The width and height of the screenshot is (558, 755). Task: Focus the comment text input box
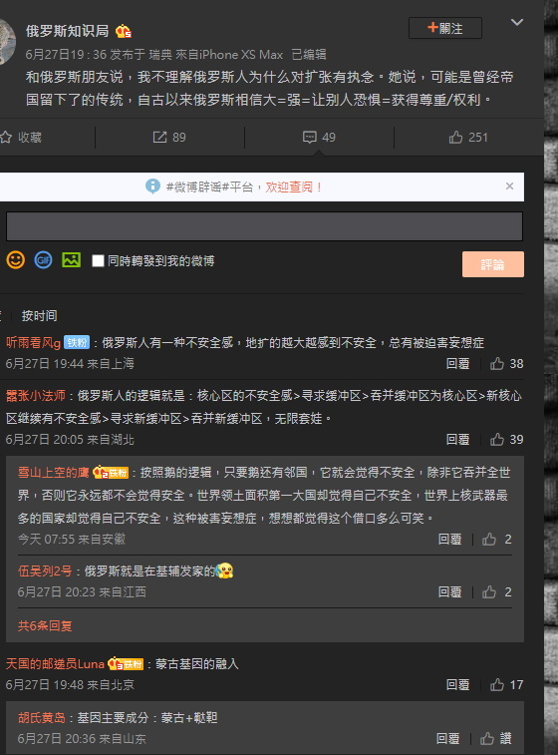click(264, 226)
